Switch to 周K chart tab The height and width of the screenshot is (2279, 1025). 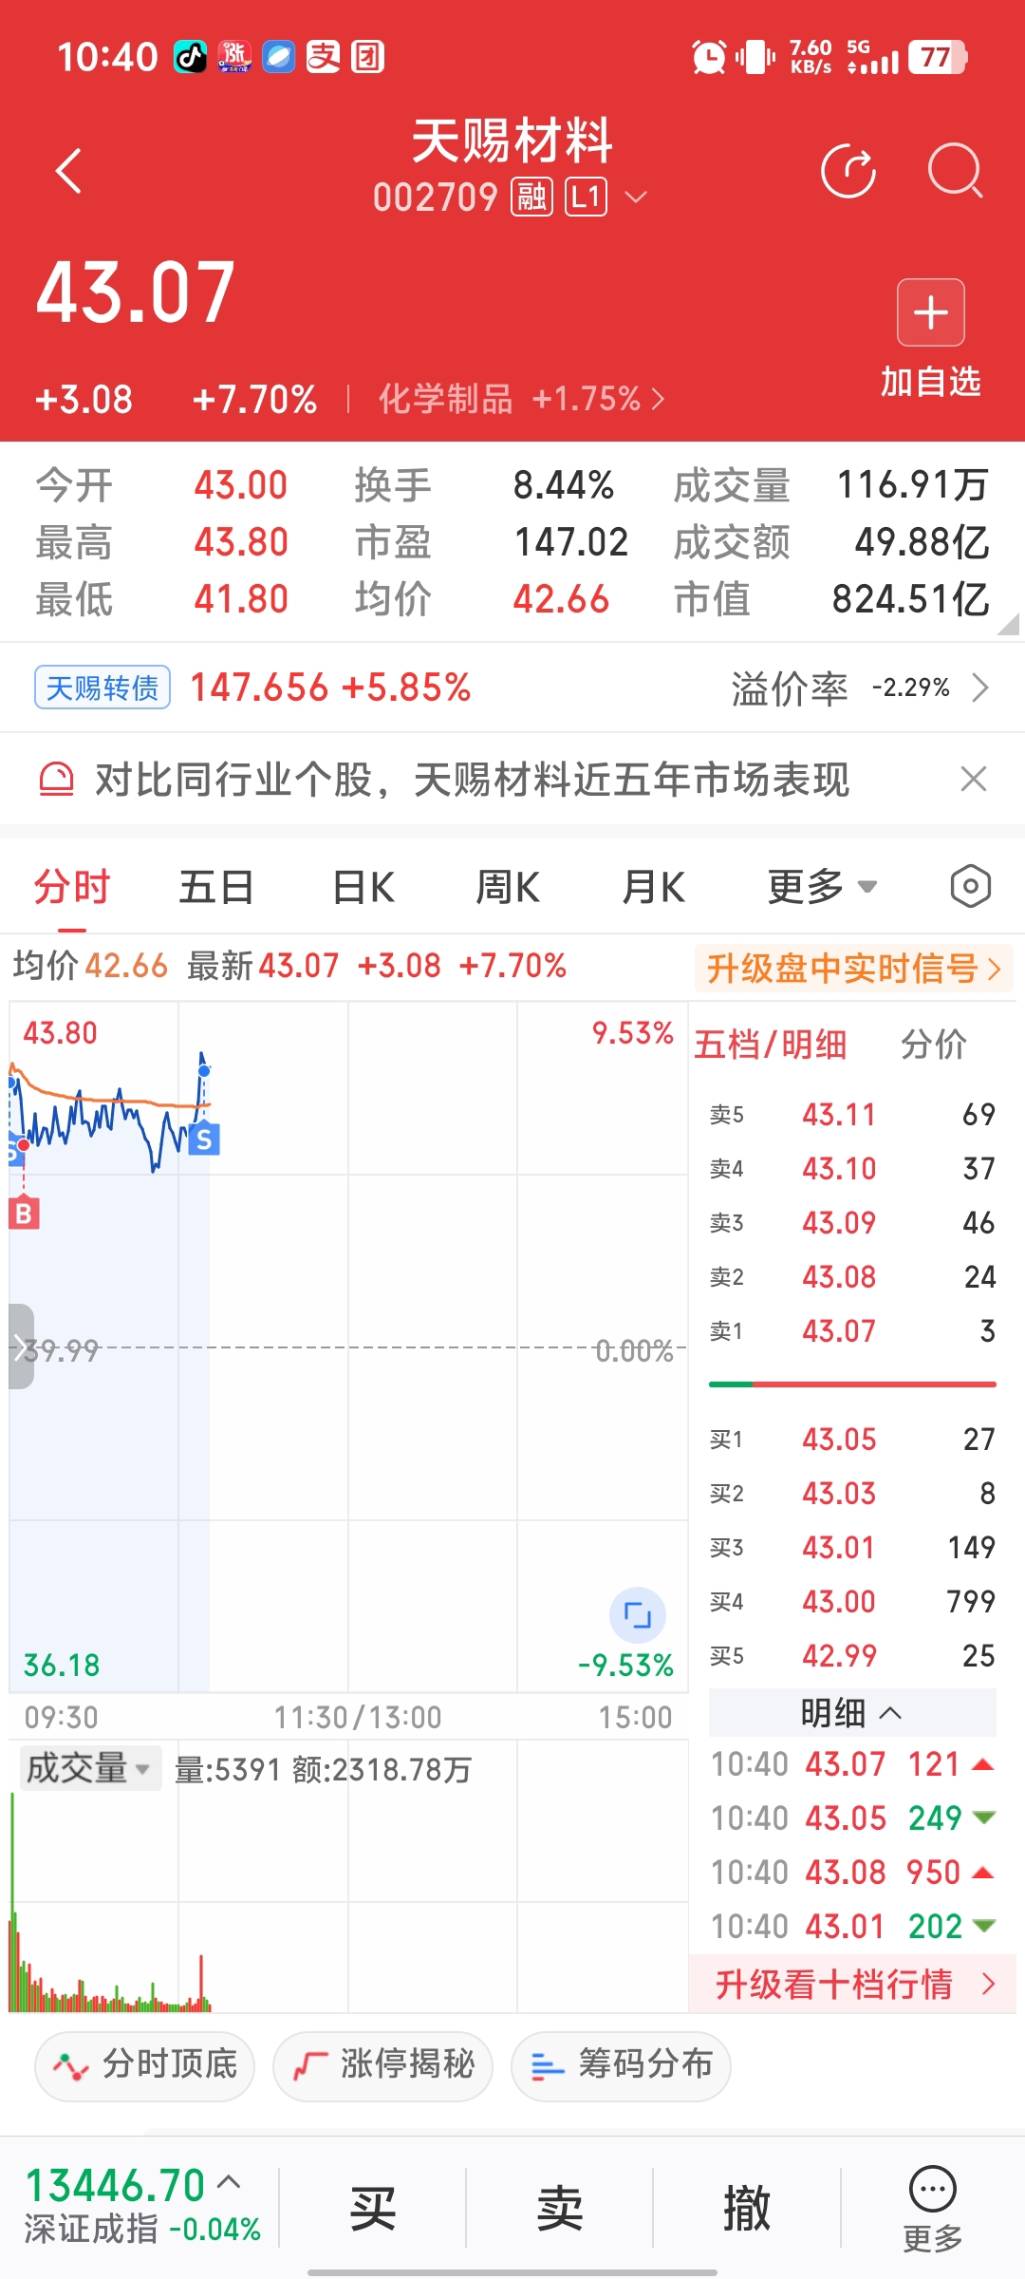(508, 888)
